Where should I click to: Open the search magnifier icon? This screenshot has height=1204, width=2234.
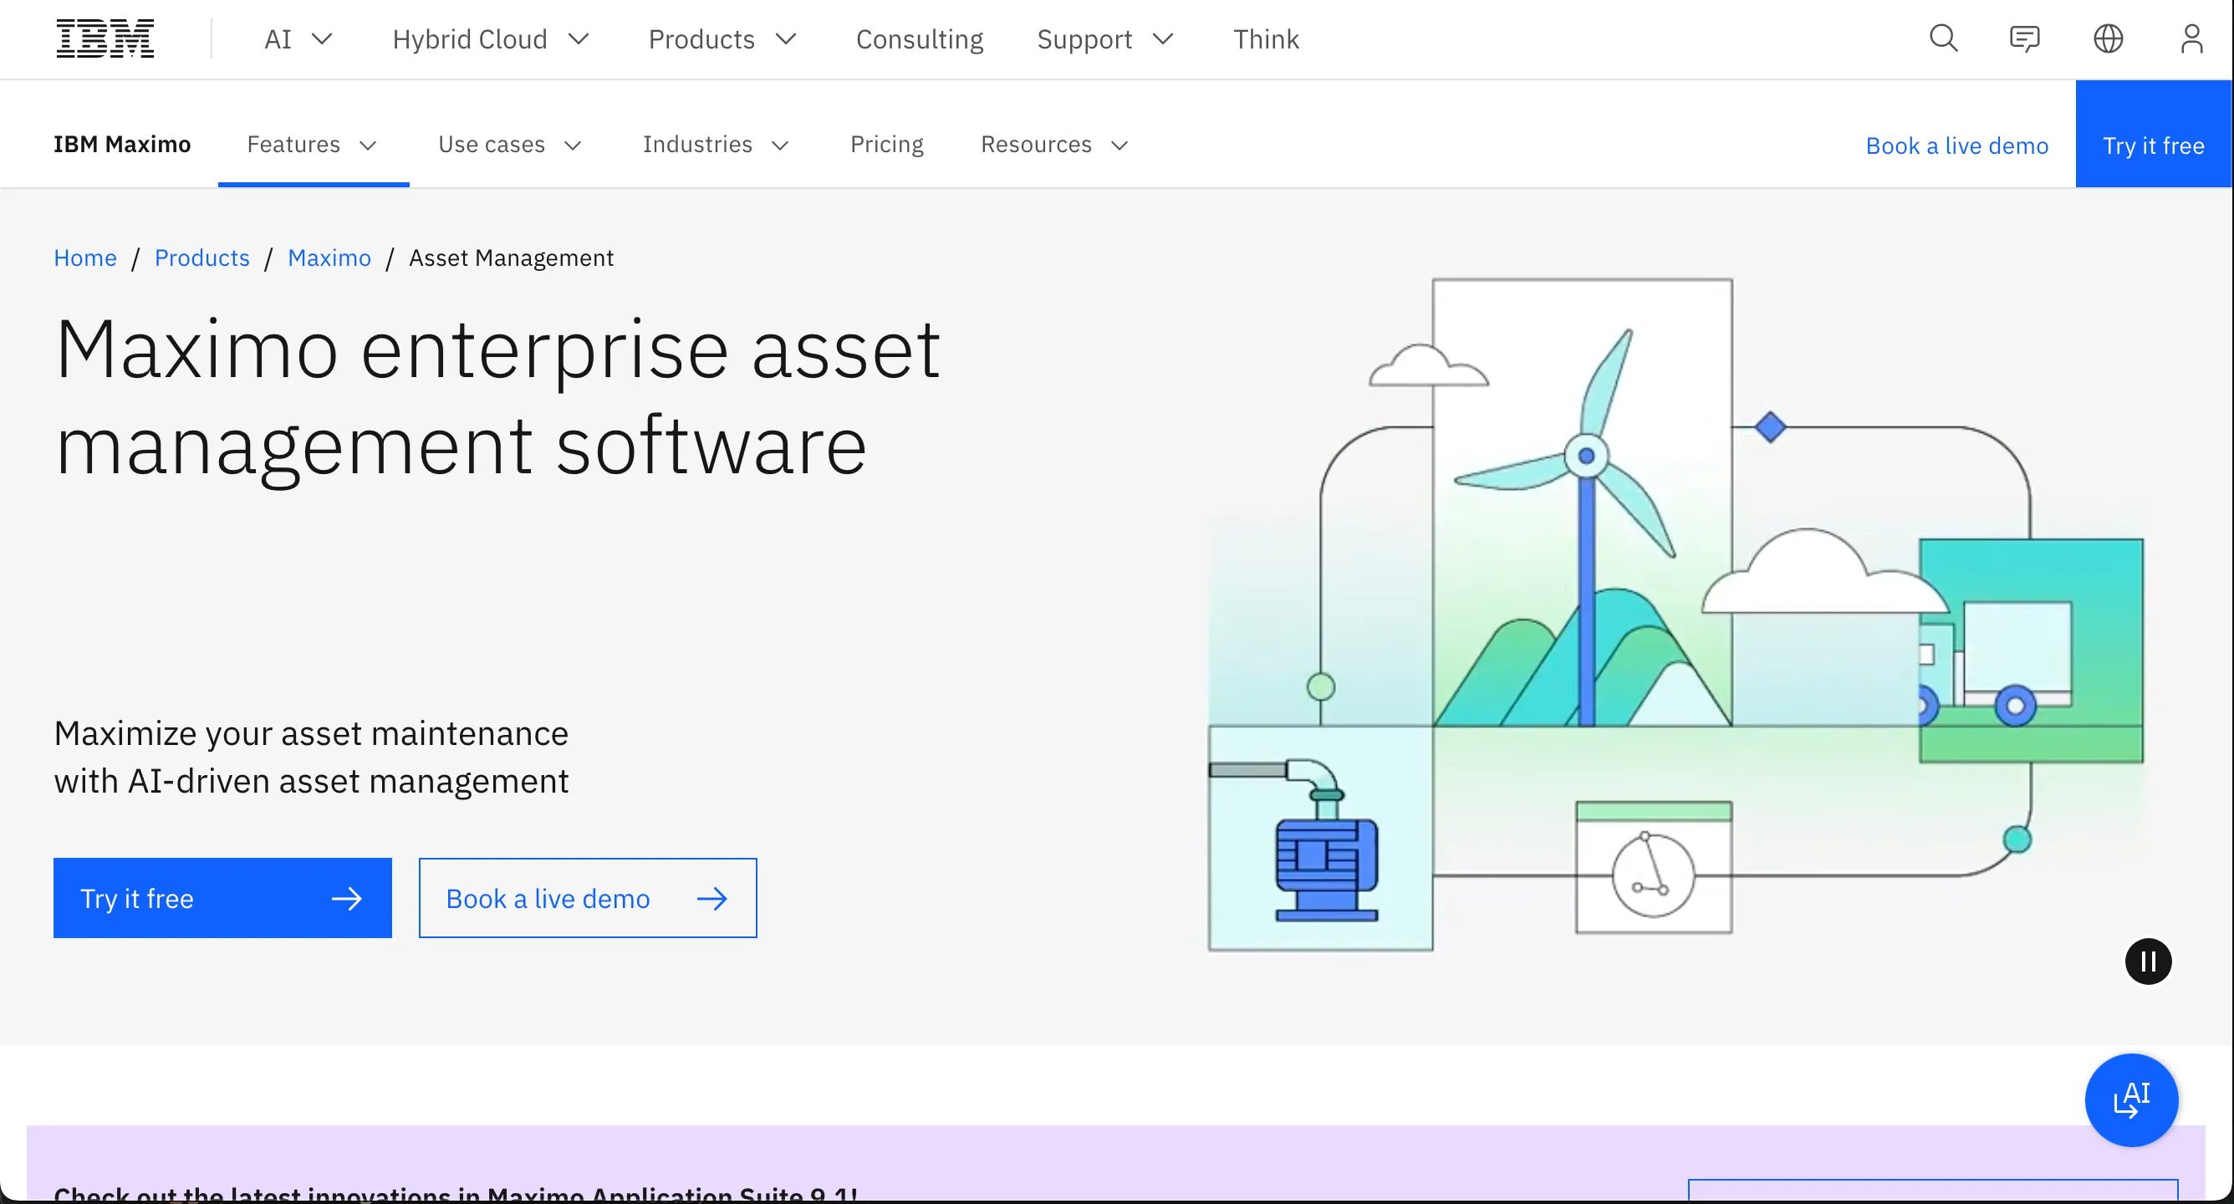click(x=1944, y=39)
